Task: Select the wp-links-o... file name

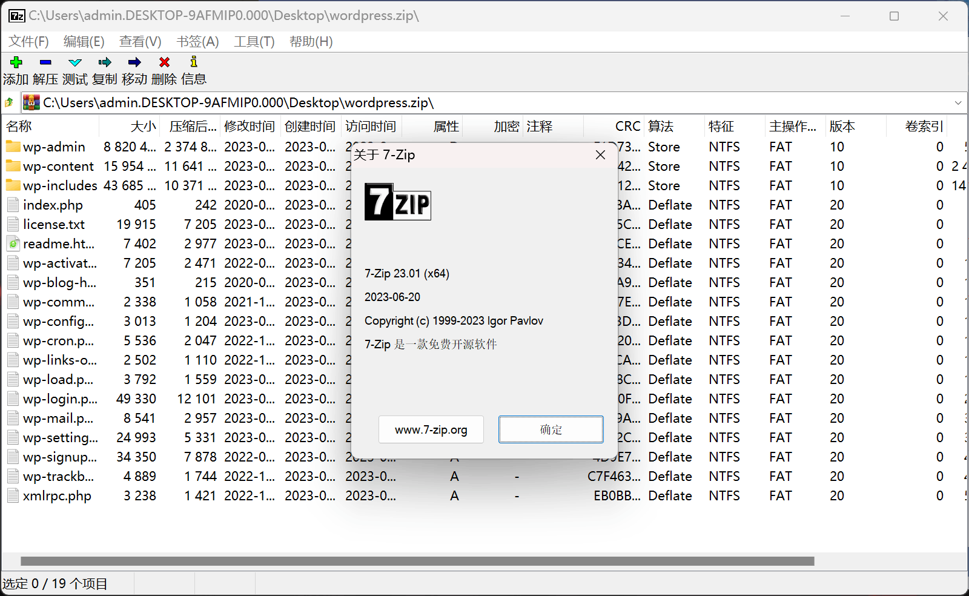Action: pos(60,360)
